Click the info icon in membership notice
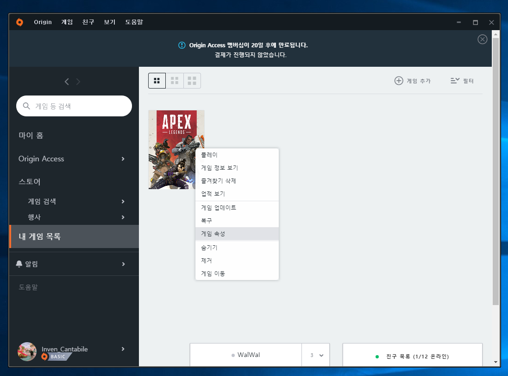The height and width of the screenshot is (376, 508). pos(182,45)
